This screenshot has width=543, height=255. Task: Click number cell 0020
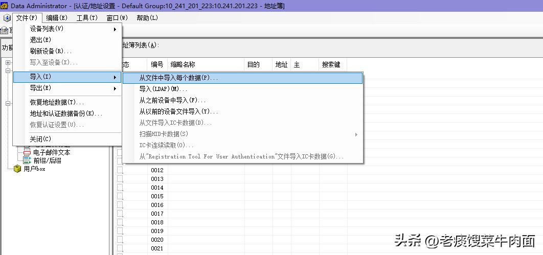(x=157, y=240)
